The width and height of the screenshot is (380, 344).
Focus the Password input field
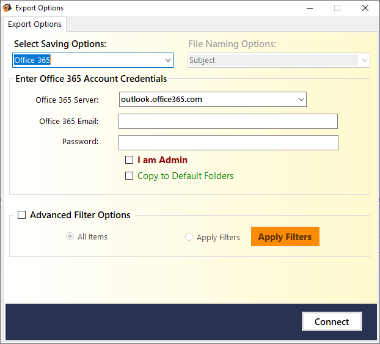pos(228,142)
